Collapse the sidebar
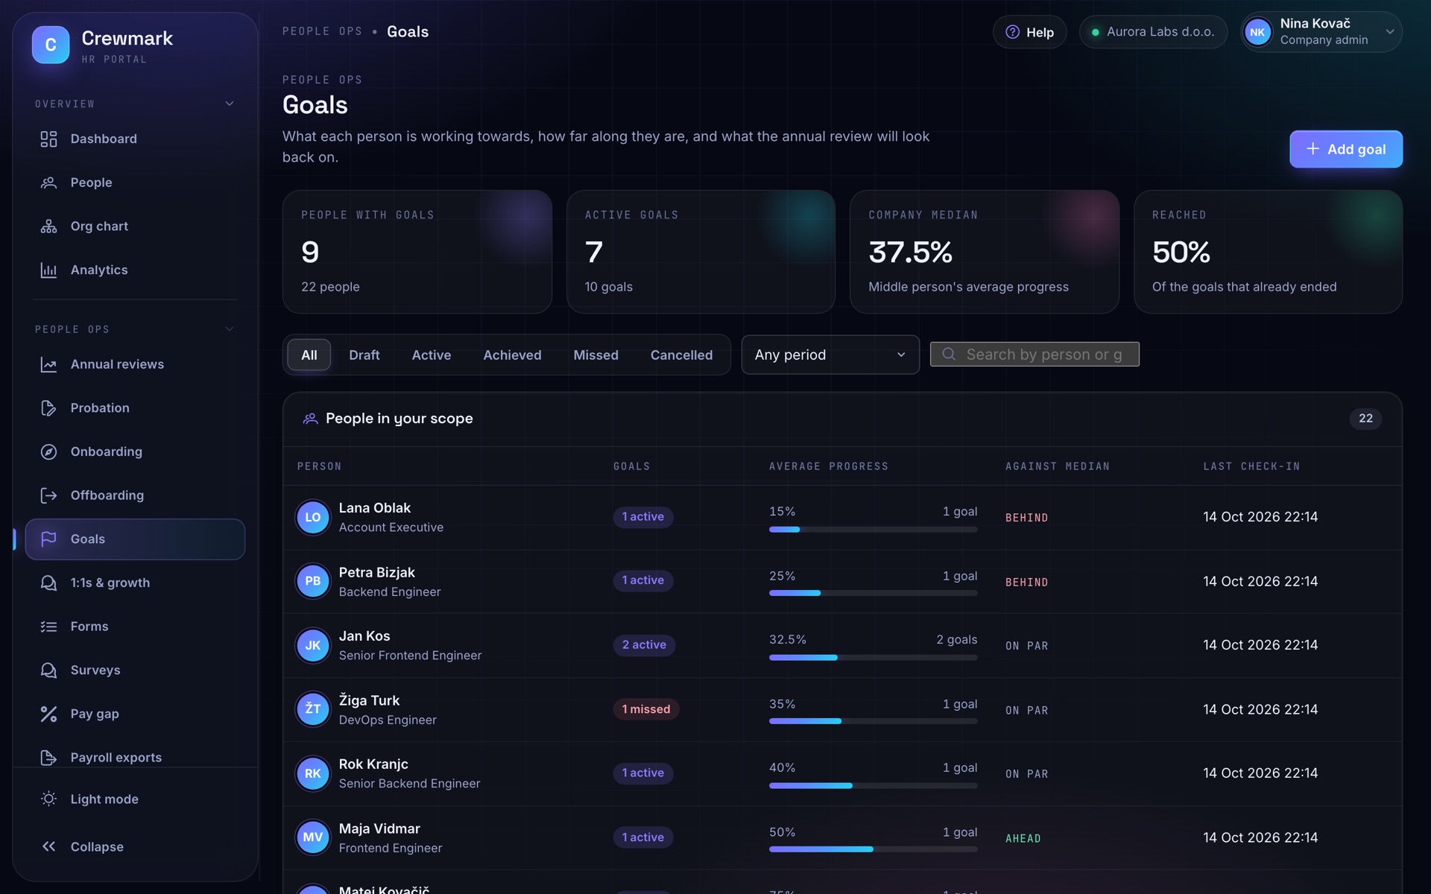The image size is (1431, 894). pos(135,846)
